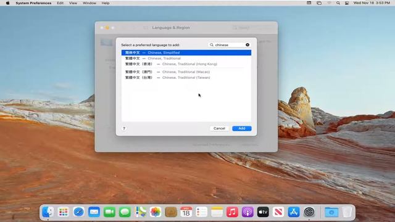Open the Apple menu
Screen dimensions: 395x222
(7, 3)
